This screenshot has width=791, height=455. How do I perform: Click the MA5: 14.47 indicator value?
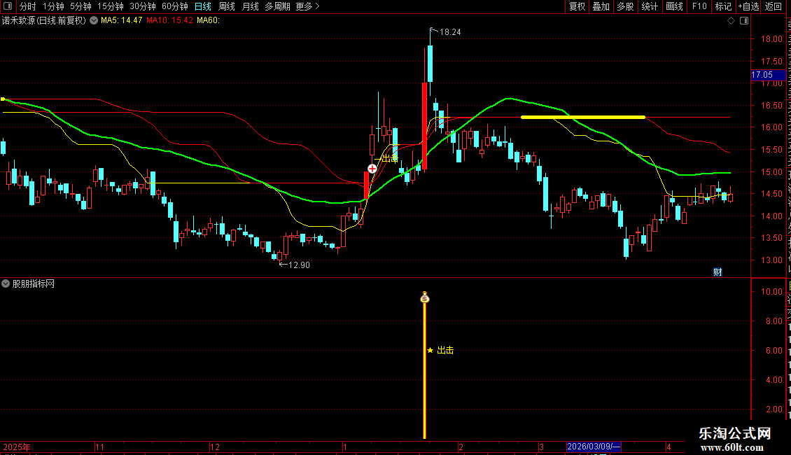pos(122,21)
